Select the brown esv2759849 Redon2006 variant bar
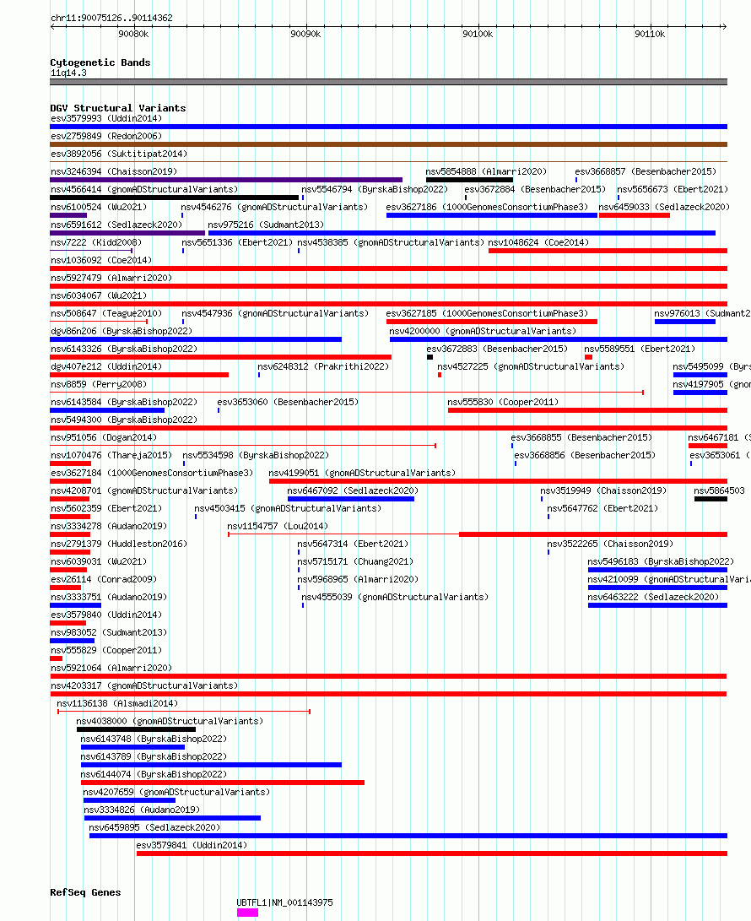The height and width of the screenshot is (921, 751). 389,144
